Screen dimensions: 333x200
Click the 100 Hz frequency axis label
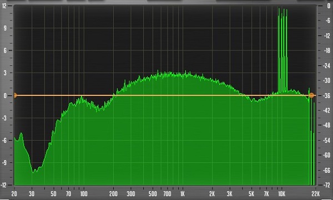[x=84, y=194]
